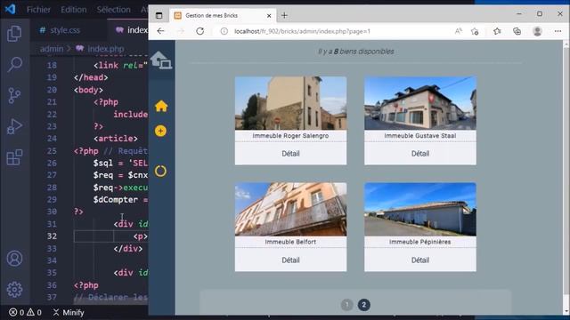Open the browser Favorites star list
Viewport: 570px width, 320px height.
click(497, 31)
